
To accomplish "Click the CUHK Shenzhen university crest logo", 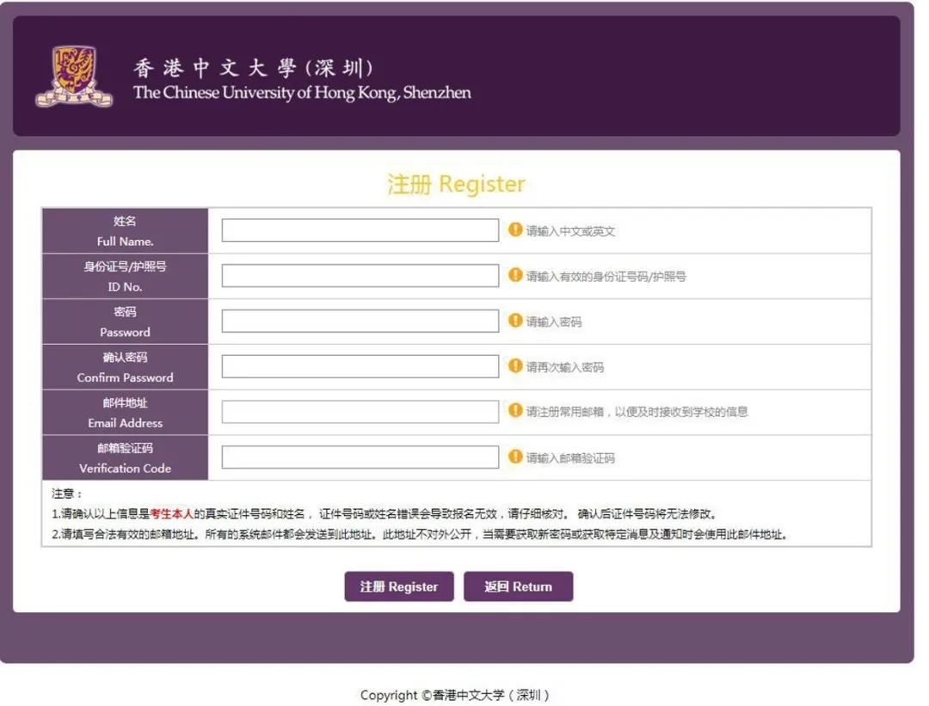I will 74,77.
